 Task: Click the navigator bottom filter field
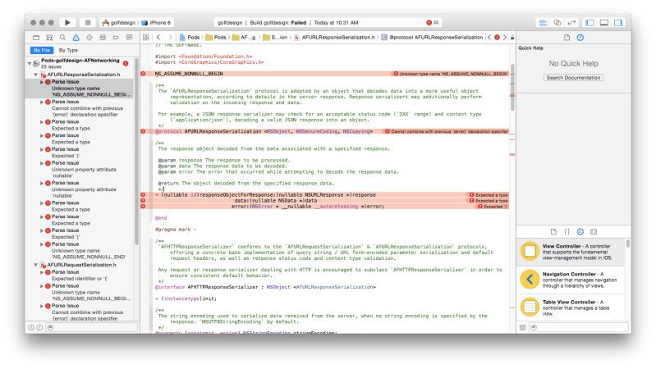click(x=92, y=328)
